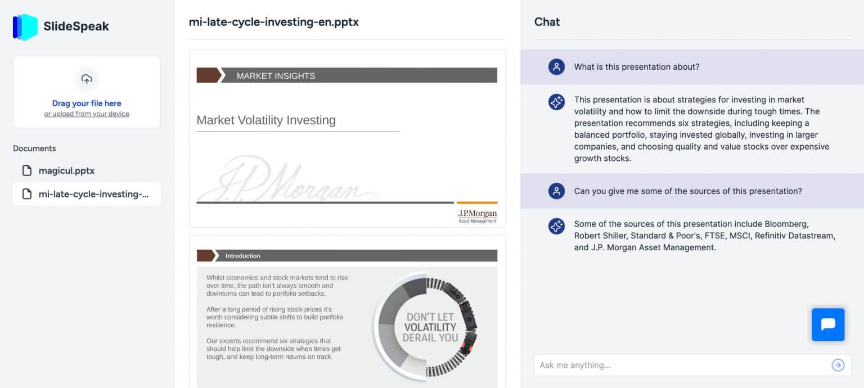Click the 'Drag your file here' link

click(x=87, y=103)
